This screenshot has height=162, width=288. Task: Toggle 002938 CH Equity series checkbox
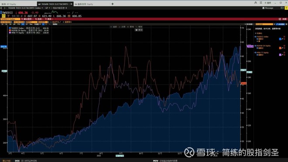pos(255,46)
